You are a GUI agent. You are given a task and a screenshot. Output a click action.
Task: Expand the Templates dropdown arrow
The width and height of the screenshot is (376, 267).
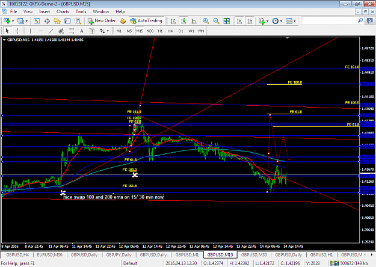coord(295,21)
